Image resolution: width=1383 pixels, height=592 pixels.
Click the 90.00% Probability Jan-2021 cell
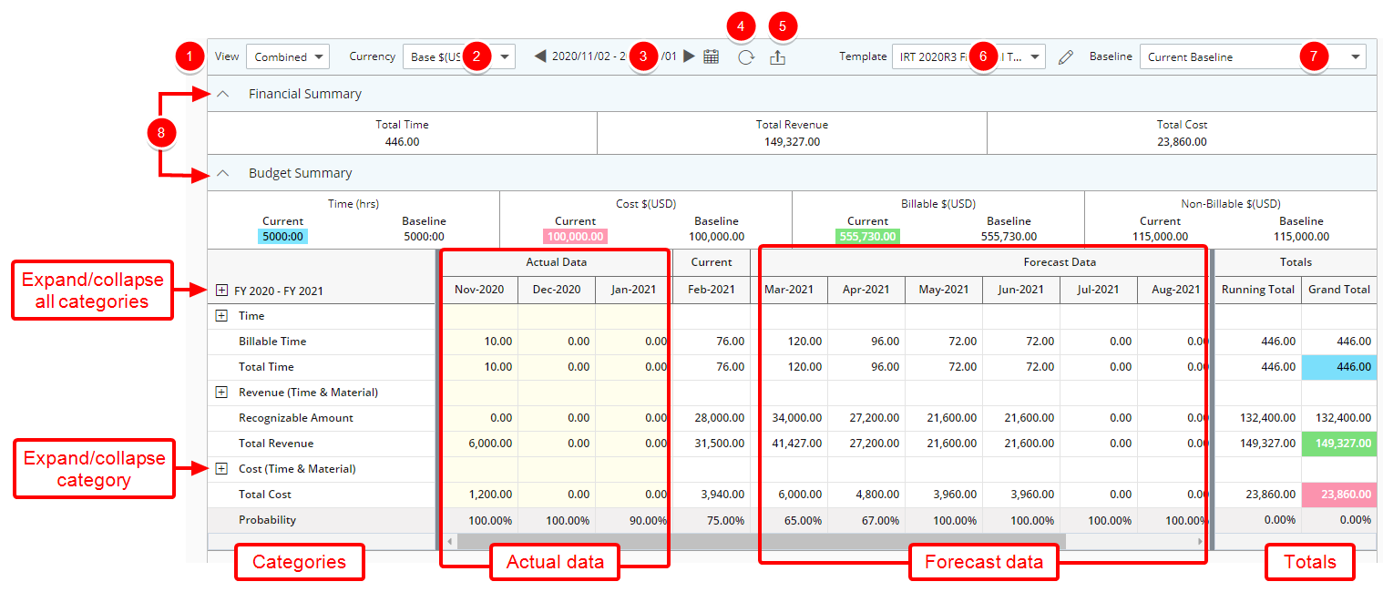632,520
